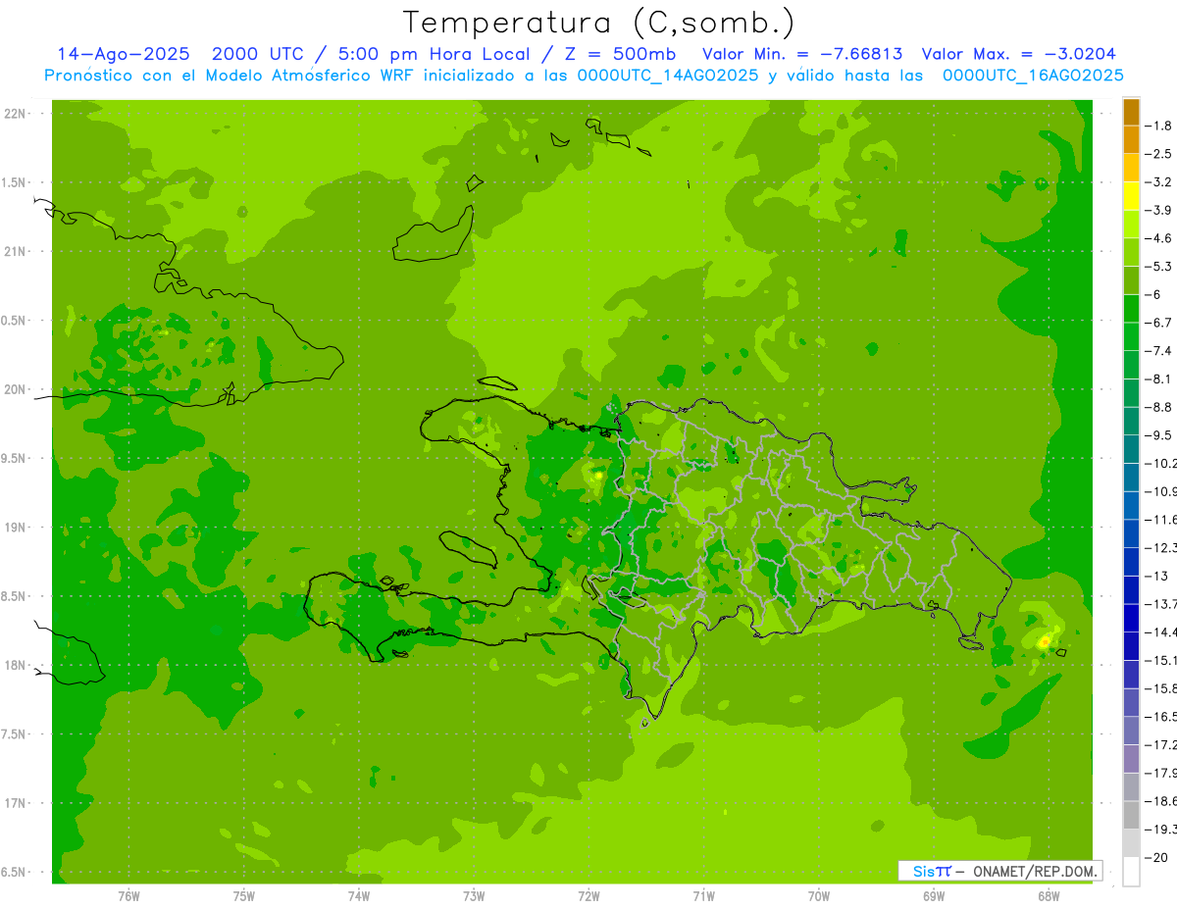This screenshot has height=909, width=1177.
Task: Click the yellow swatch between -3.2 and -3.9
Action: (1131, 196)
